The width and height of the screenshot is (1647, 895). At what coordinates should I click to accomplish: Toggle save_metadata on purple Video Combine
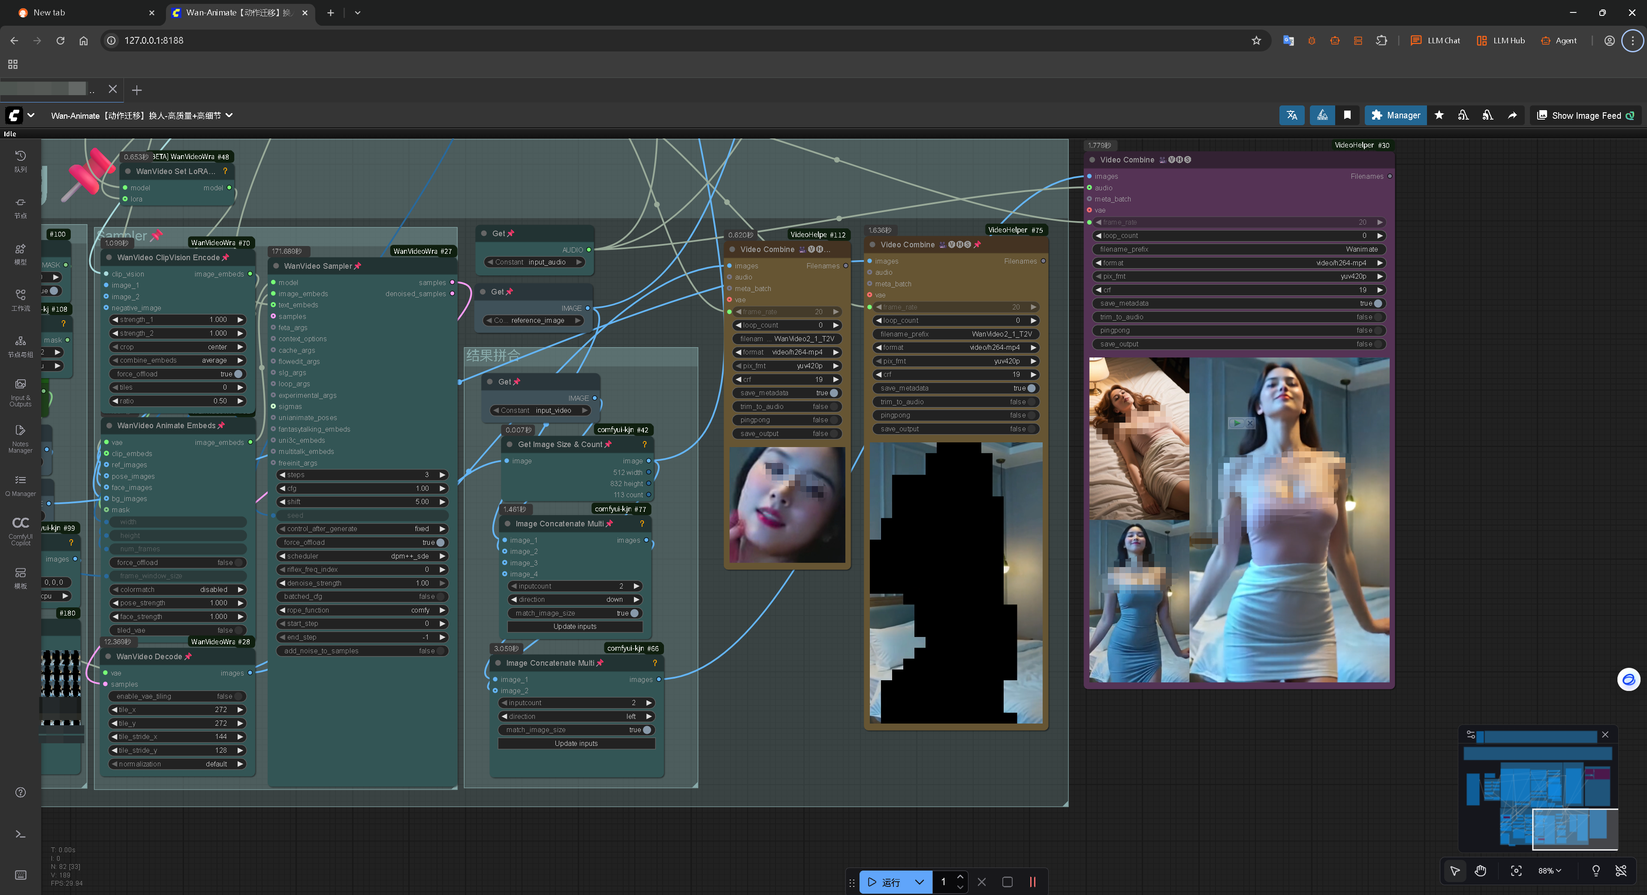[1377, 303]
